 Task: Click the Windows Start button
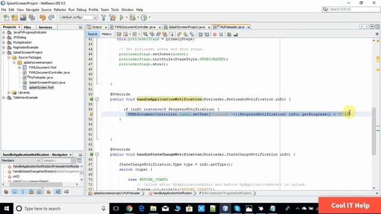point(7,209)
